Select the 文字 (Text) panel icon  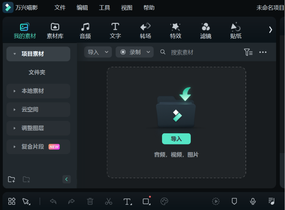tap(115, 30)
